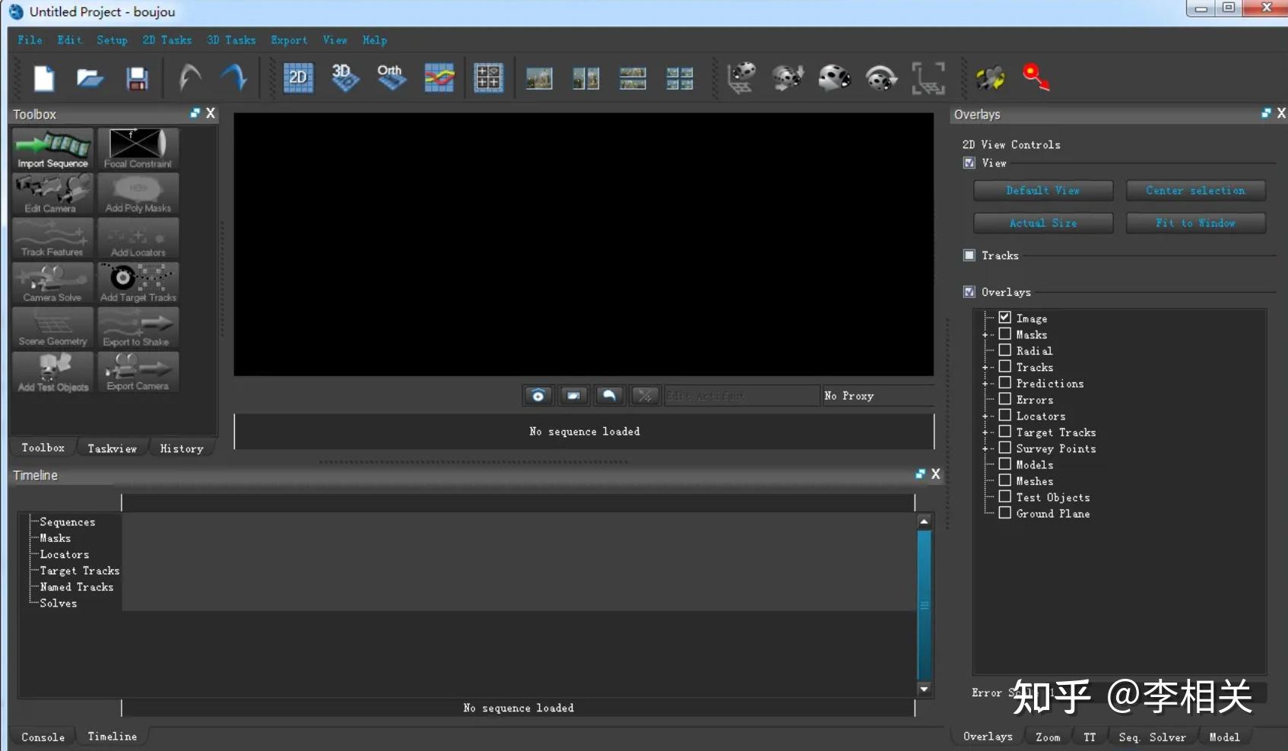Toggle the Tracks section checkbox
Image resolution: width=1288 pixels, height=751 pixels.
click(x=969, y=255)
